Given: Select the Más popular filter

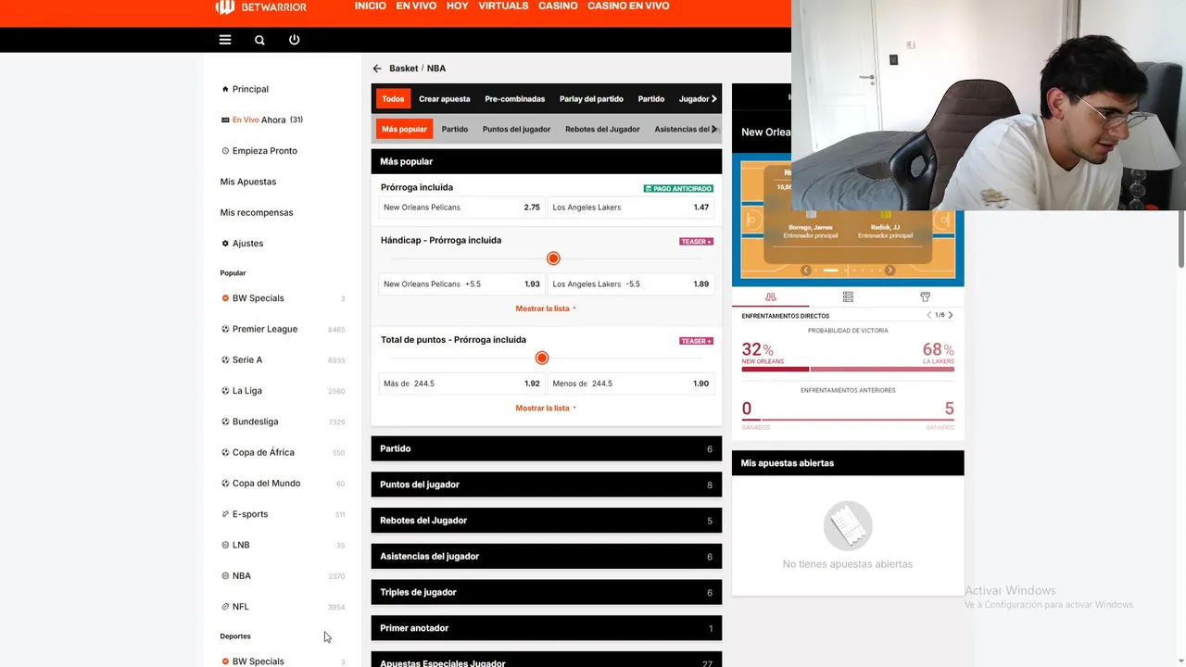Looking at the screenshot, I should 404,130.
